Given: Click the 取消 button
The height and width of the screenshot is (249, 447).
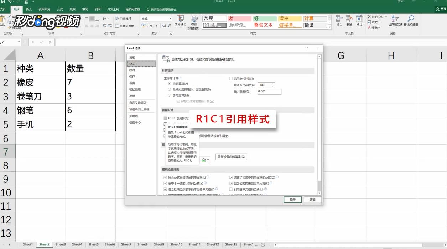Looking at the screenshot, I should point(312,200).
